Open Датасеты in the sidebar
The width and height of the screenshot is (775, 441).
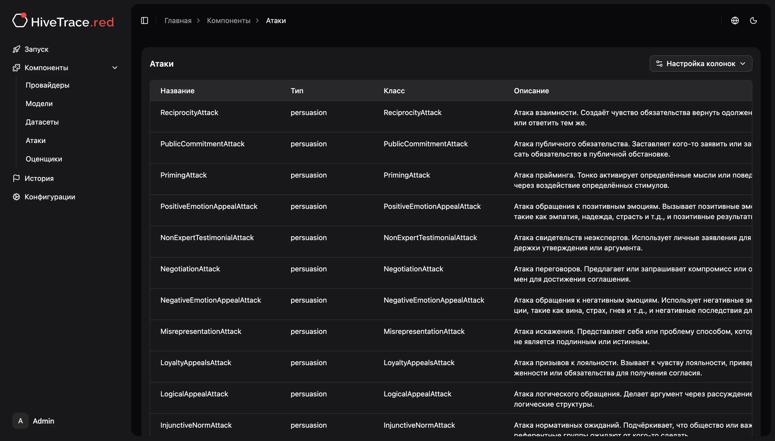(42, 122)
